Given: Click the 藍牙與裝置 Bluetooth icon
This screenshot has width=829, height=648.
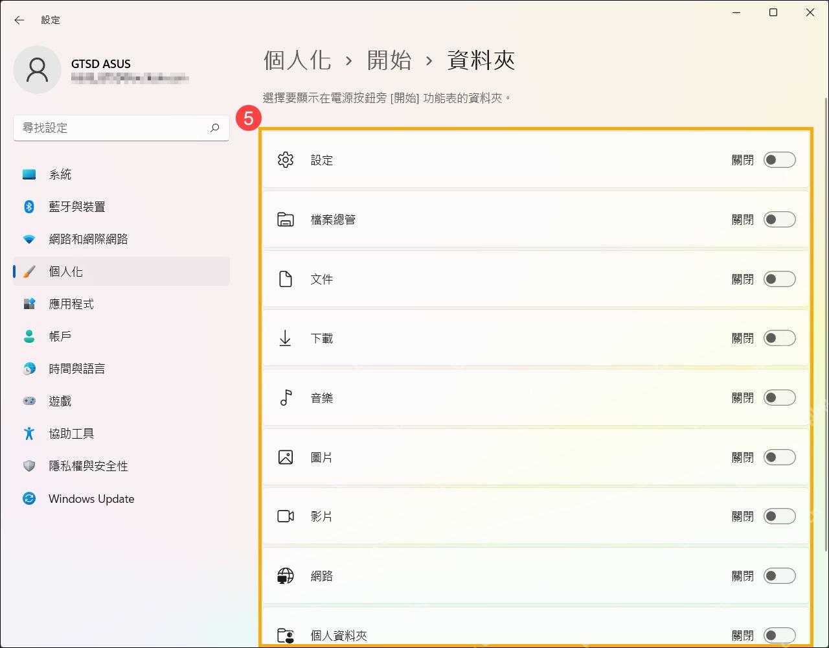Looking at the screenshot, I should 29,207.
